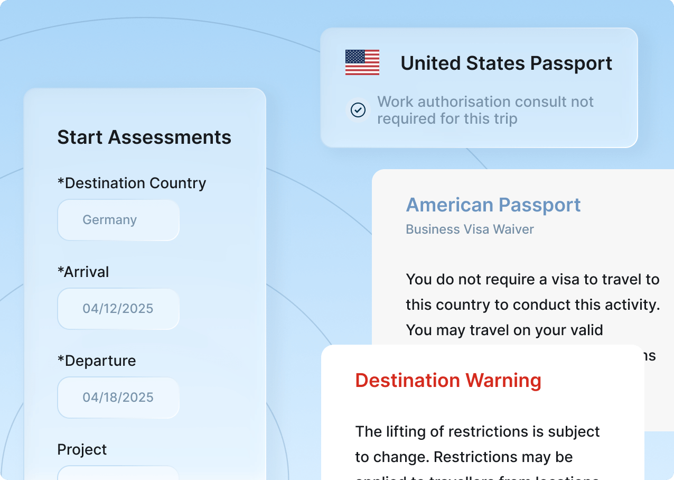Click the 'You do not require a visa' text
The width and height of the screenshot is (674, 480).
[x=532, y=279]
